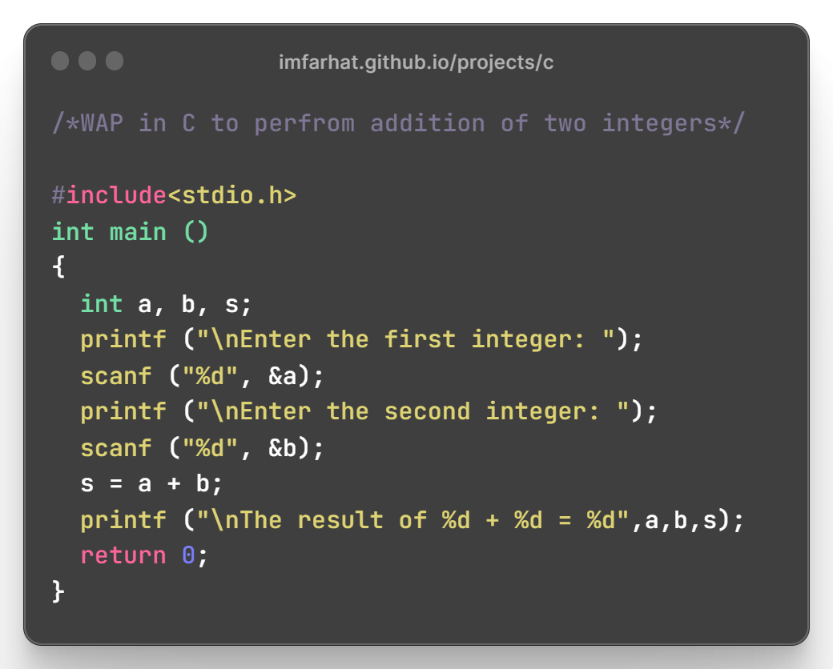Click the blue 0 return value
The width and height of the screenshot is (833, 669).
[x=188, y=555]
